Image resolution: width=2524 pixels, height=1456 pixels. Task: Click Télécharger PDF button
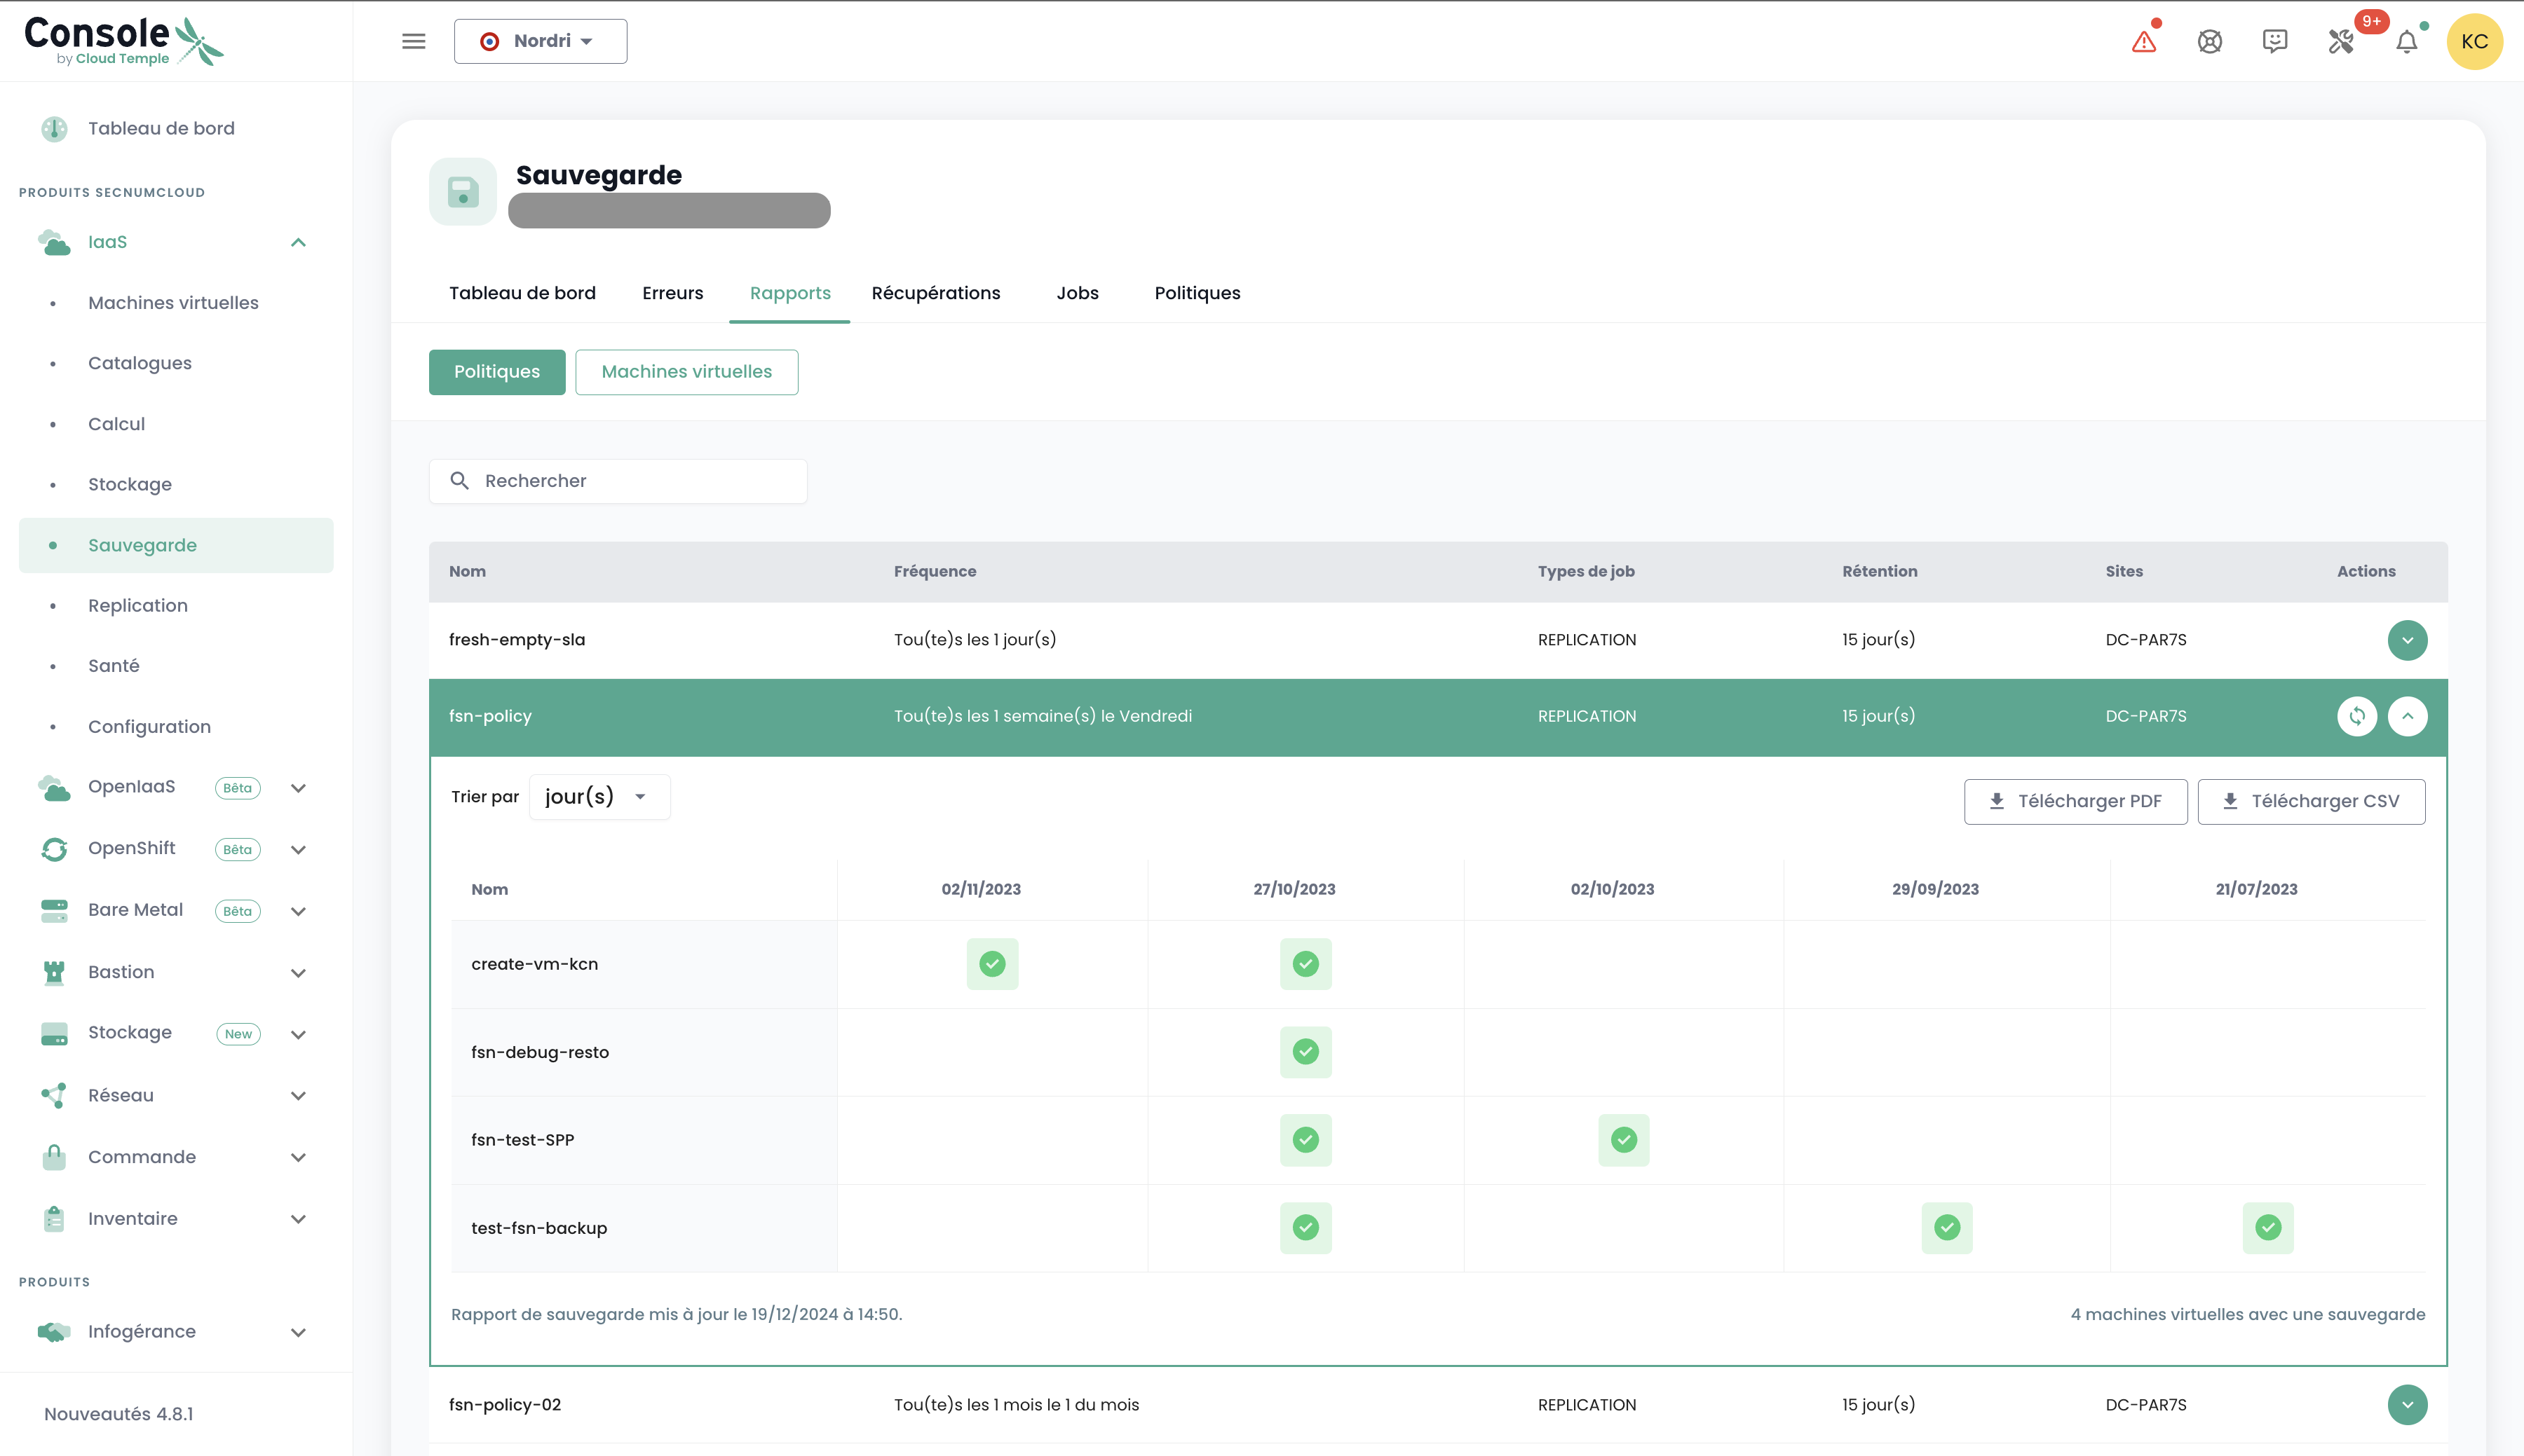tap(2075, 801)
